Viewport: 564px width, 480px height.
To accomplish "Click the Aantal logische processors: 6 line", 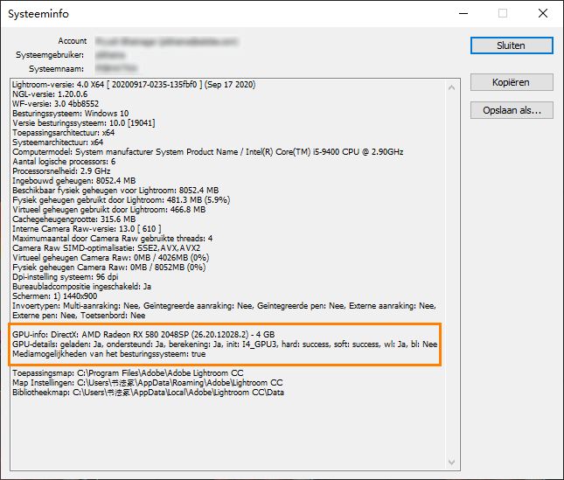I will point(64,162).
